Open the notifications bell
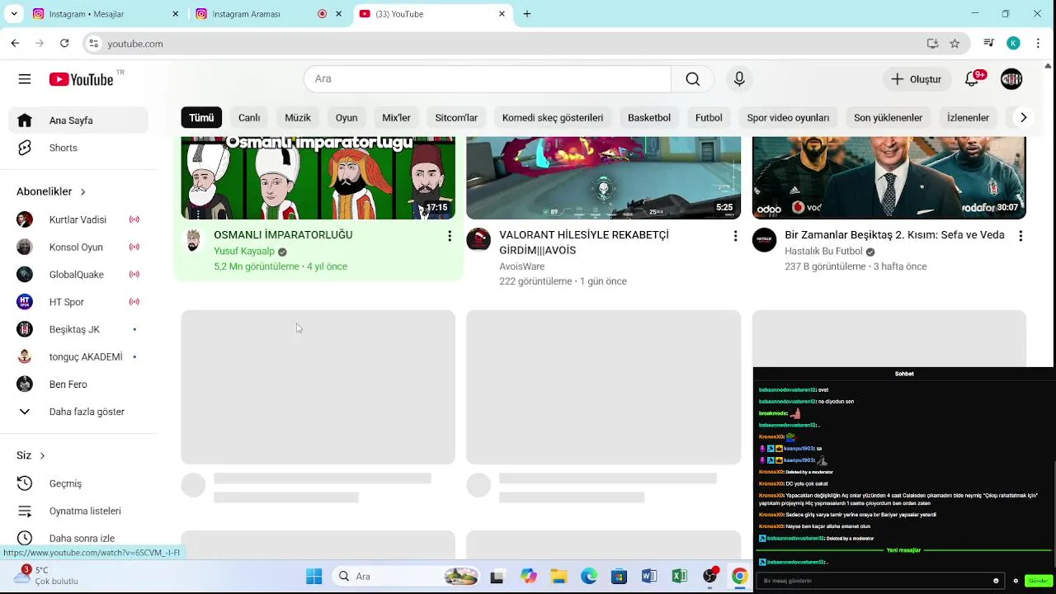Image resolution: width=1056 pixels, height=594 pixels. click(x=973, y=79)
